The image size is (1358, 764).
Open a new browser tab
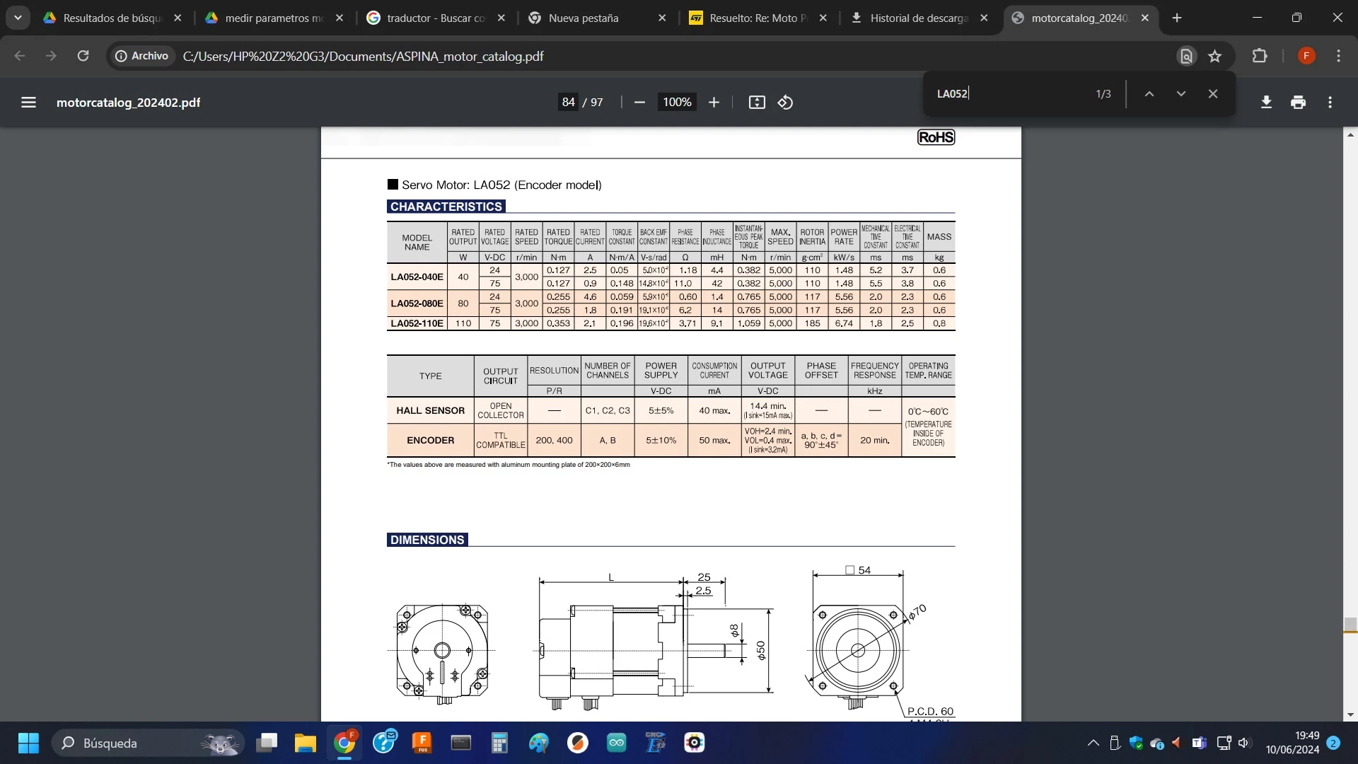[x=1177, y=18]
